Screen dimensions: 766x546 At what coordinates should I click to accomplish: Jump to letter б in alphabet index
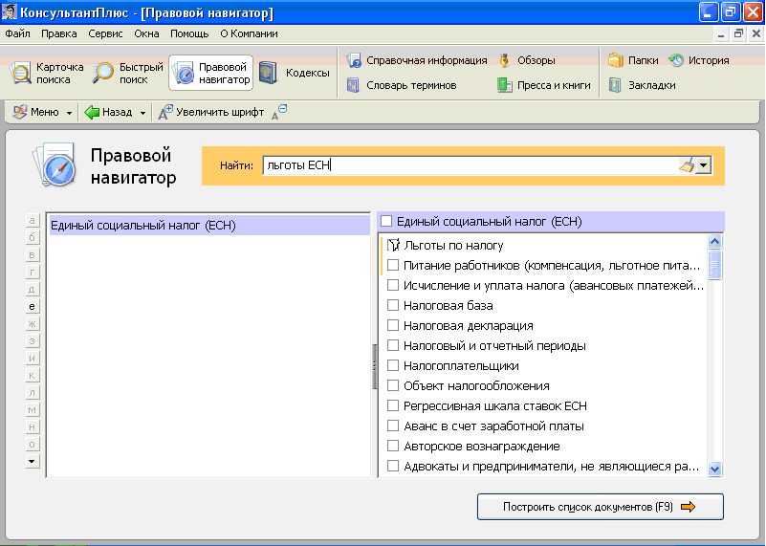[x=33, y=238]
